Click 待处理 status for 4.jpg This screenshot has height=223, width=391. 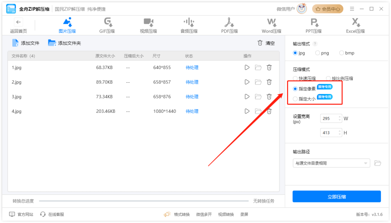[x=192, y=111]
